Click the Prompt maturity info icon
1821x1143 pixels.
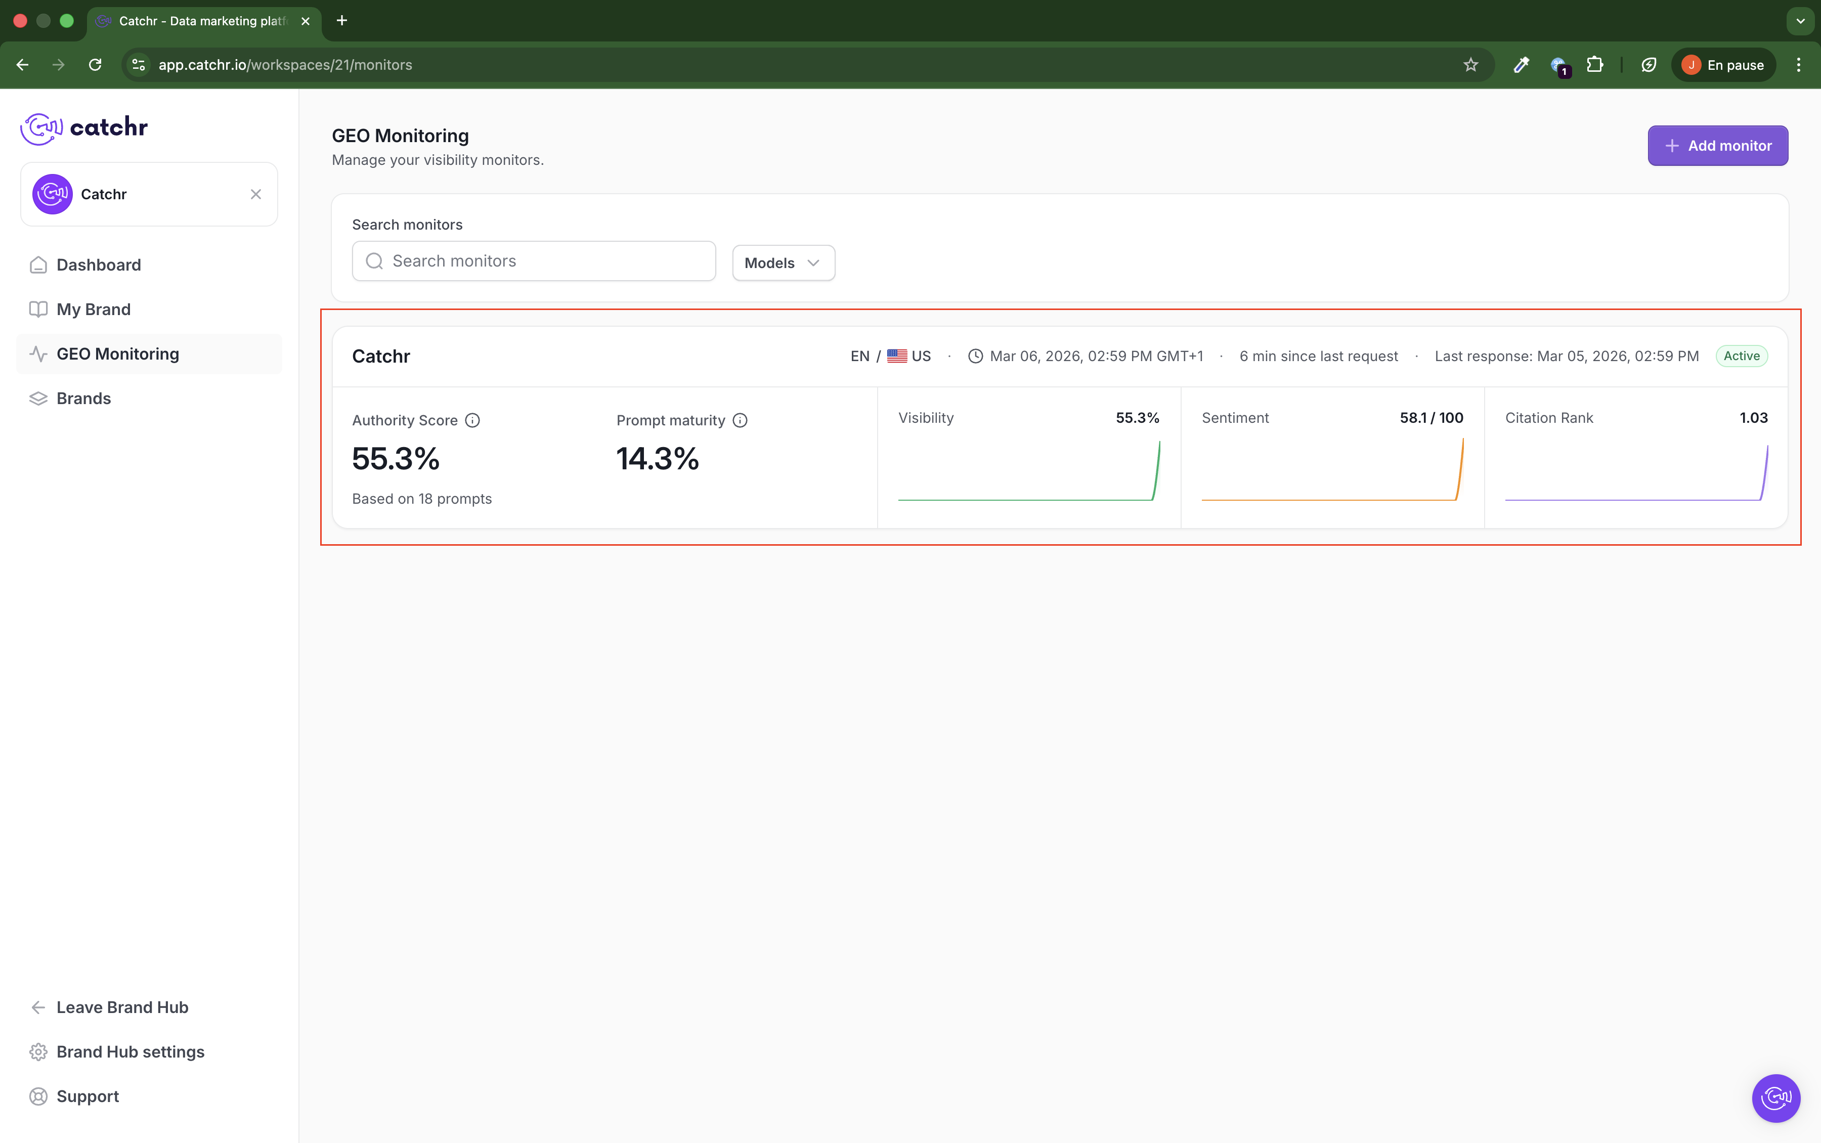[740, 420]
